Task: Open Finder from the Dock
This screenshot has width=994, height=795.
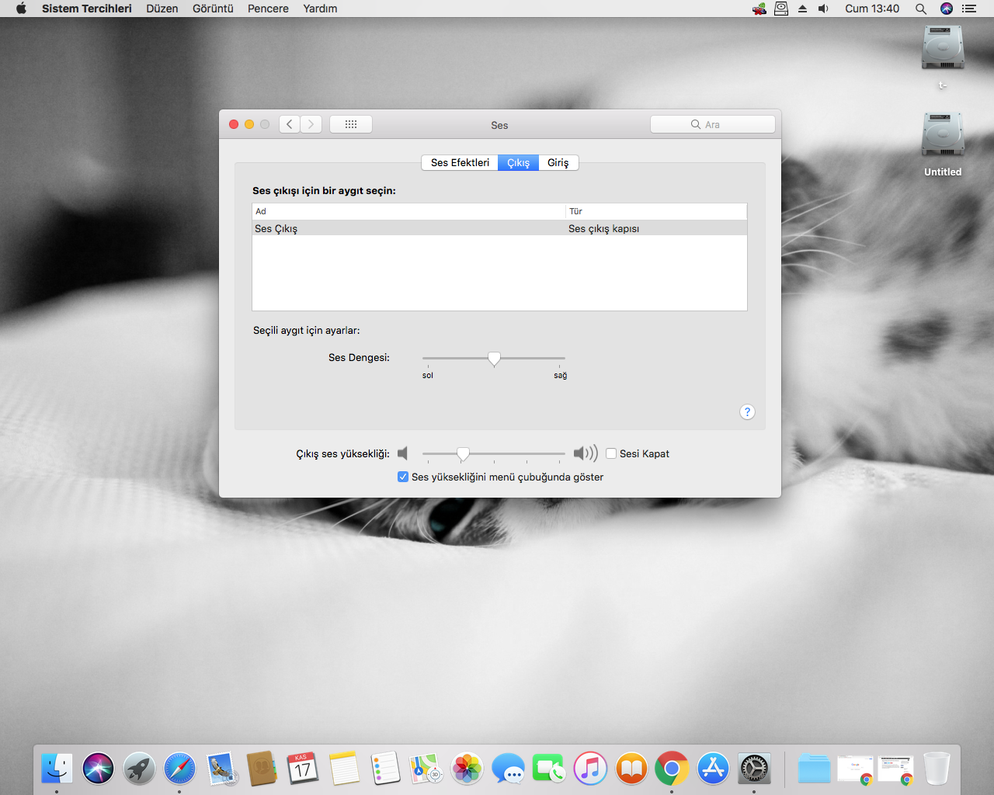Action: click(57, 769)
